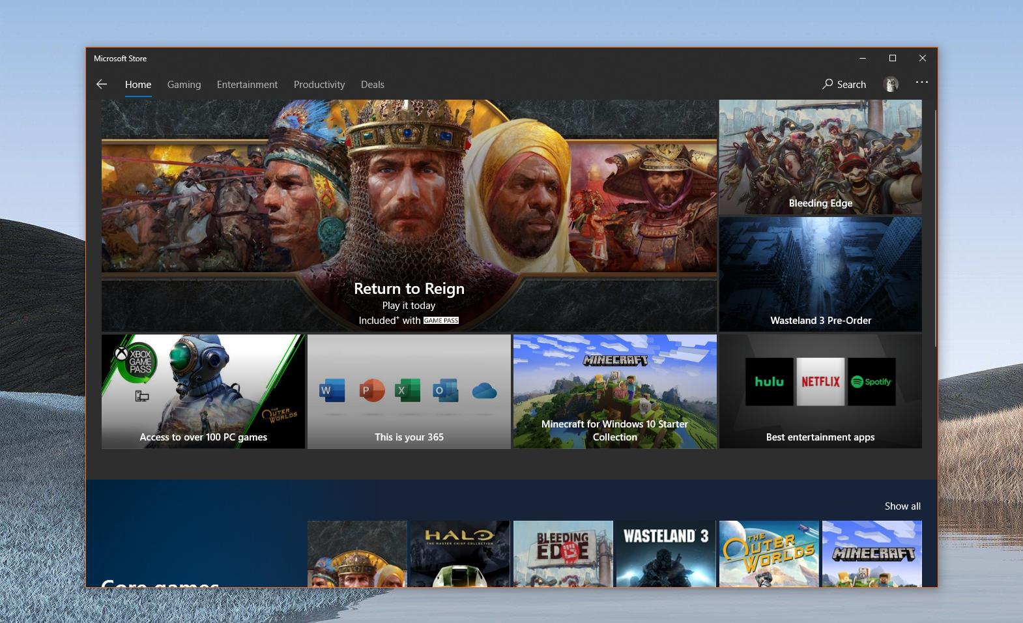Viewport: 1023px width, 623px height.
Task: Open the user profile avatar
Action: pyautogui.click(x=890, y=84)
